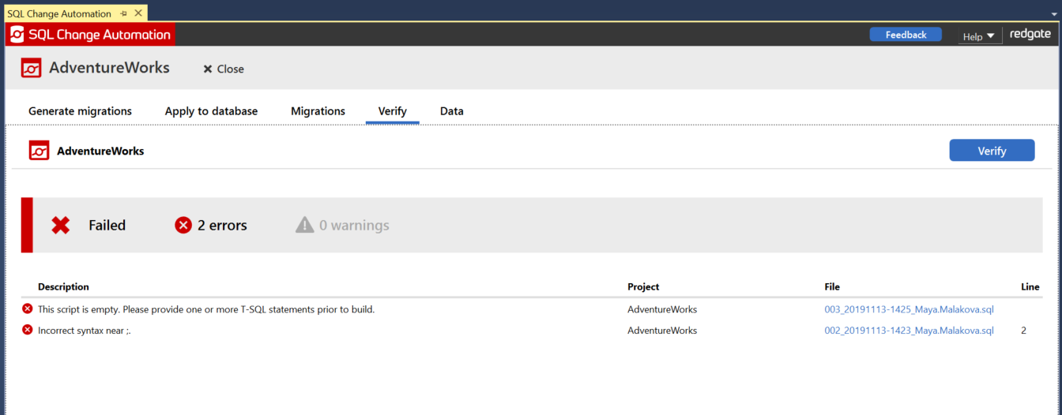Click error icon for empty script row
This screenshot has width=1062, height=415.
pyautogui.click(x=28, y=309)
